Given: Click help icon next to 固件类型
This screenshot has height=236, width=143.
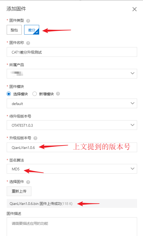Looking at the screenshot, I should click(x=28, y=21).
